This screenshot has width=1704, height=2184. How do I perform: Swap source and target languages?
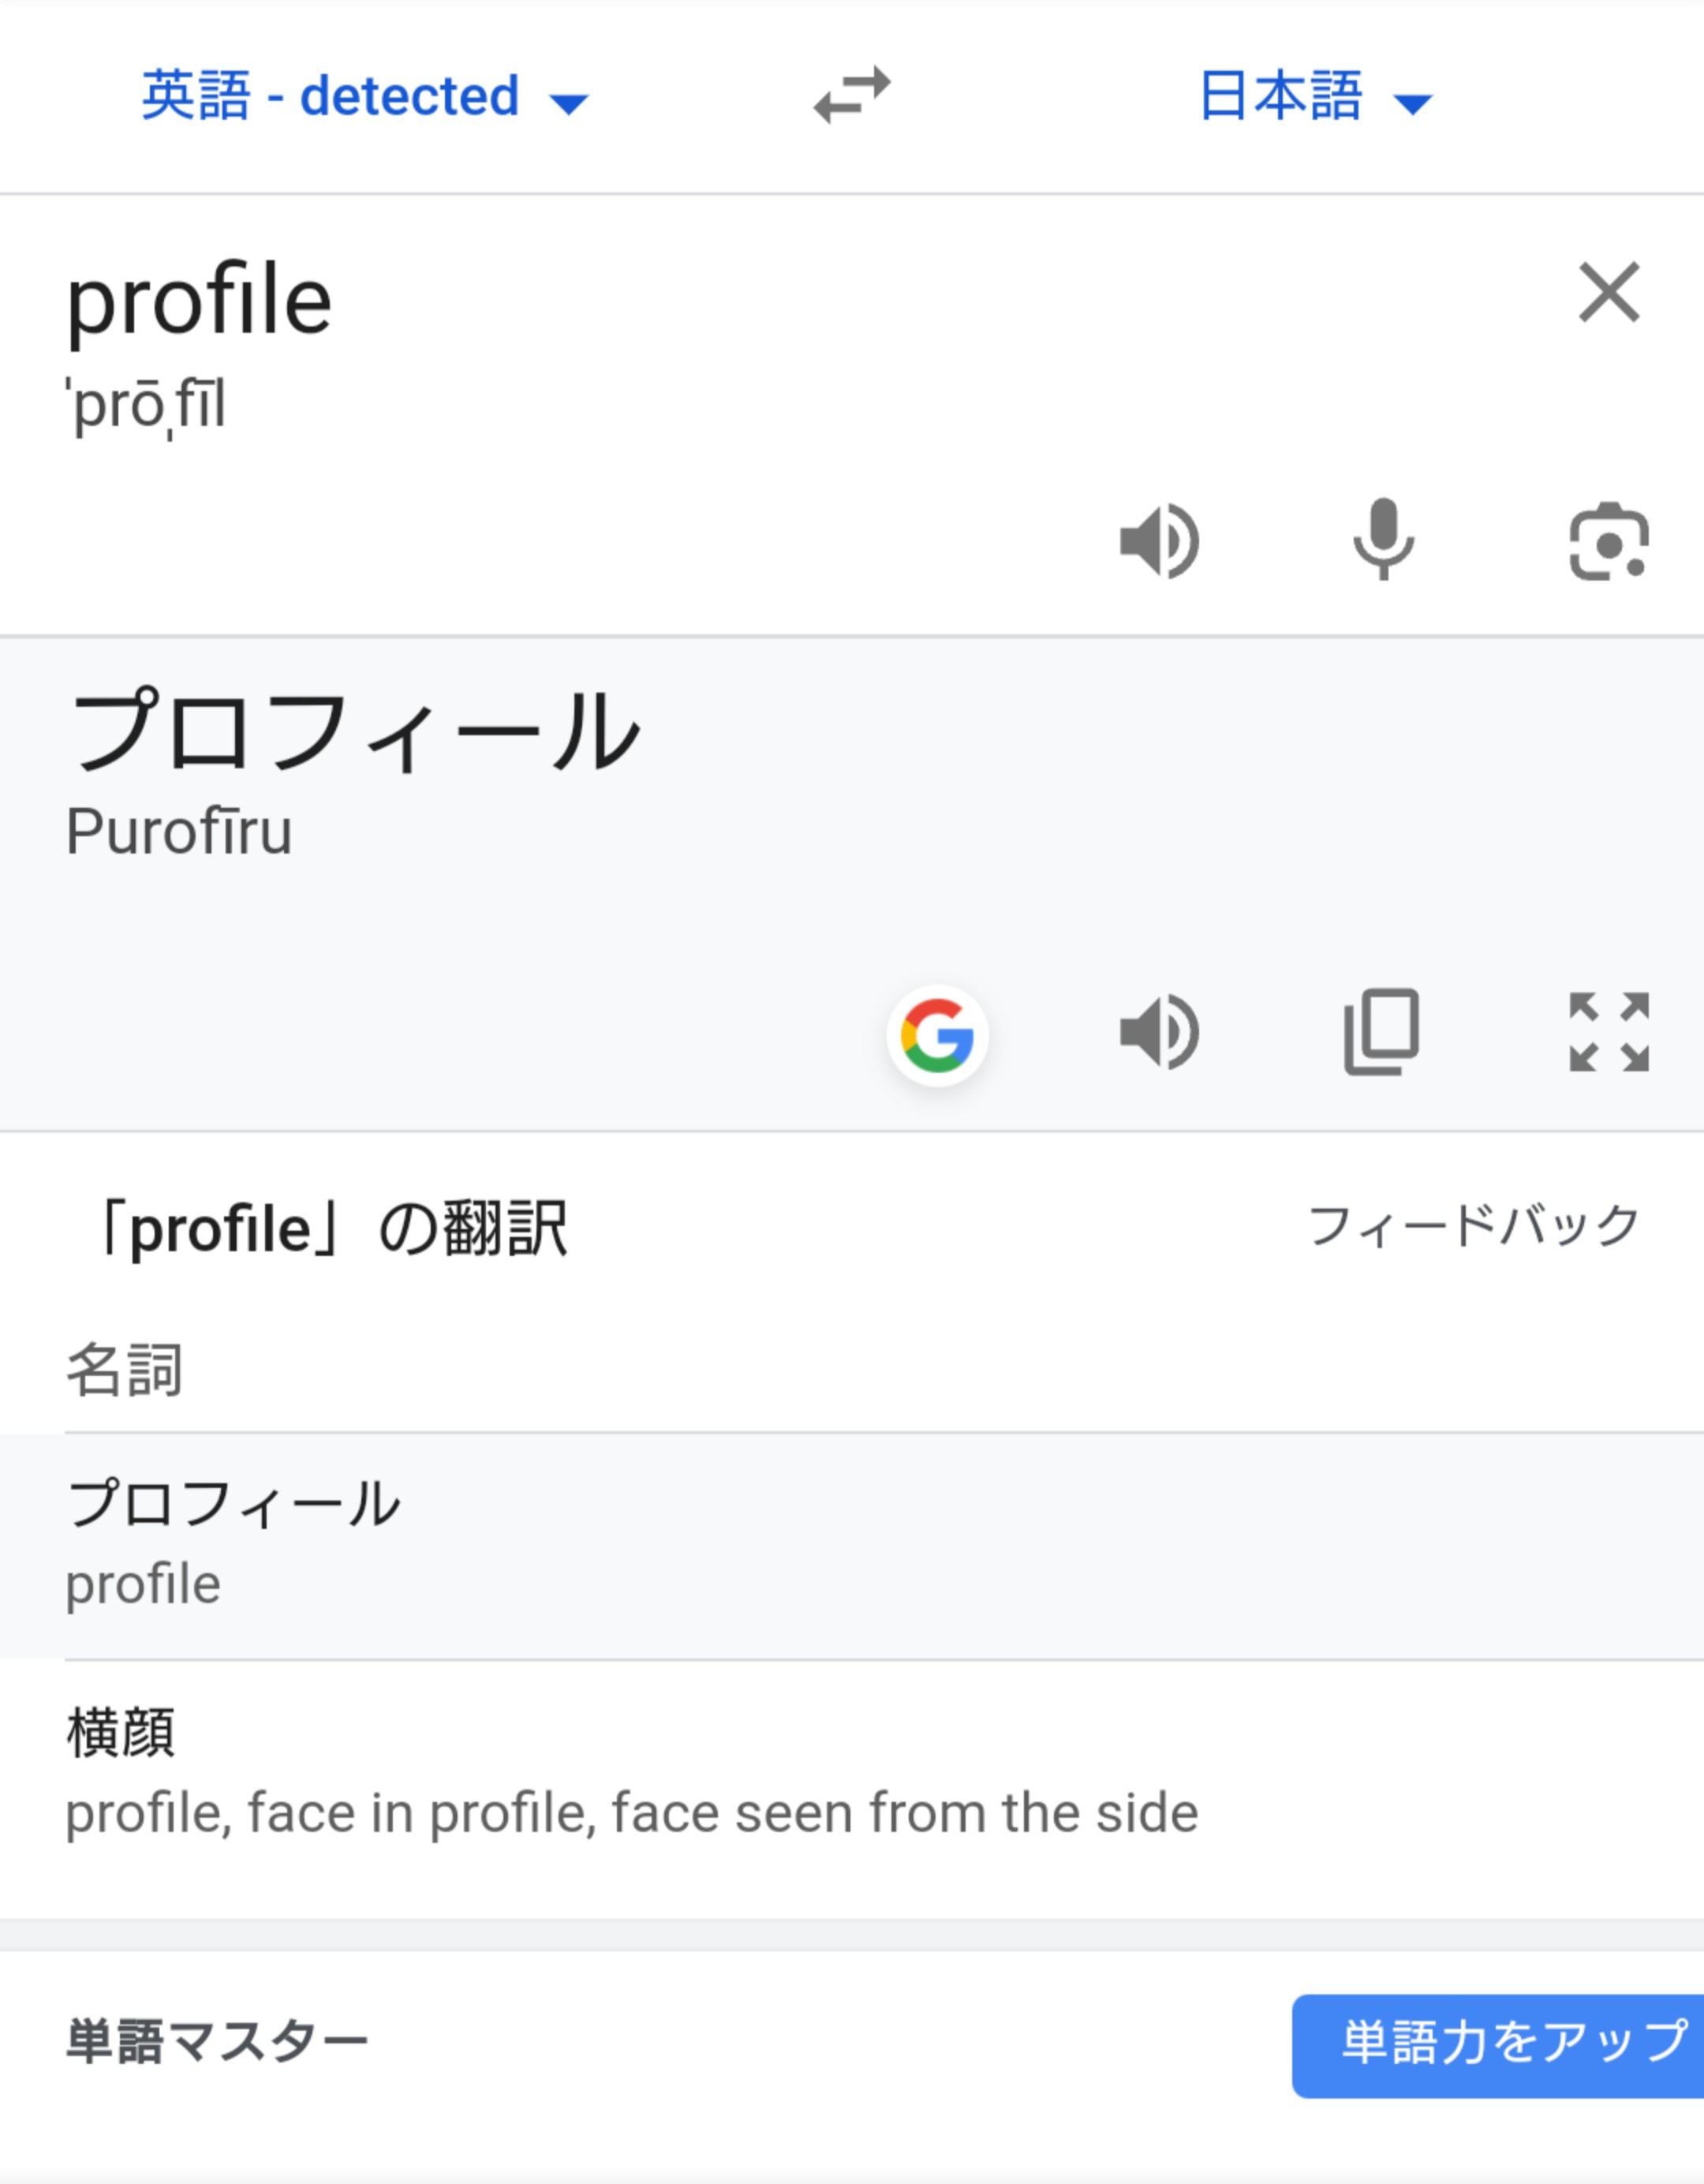click(851, 96)
